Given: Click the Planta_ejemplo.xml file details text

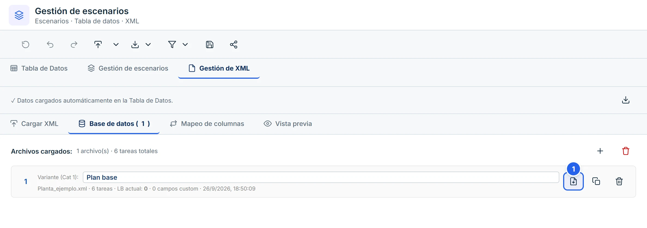Looking at the screenshot, I should click(147, 189).
